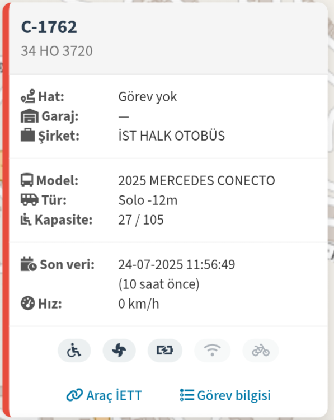The height and width of the screenshot is (420, 334).
Task: Click the seated passenger icon beside Kapasite
Action: (26, 220)
